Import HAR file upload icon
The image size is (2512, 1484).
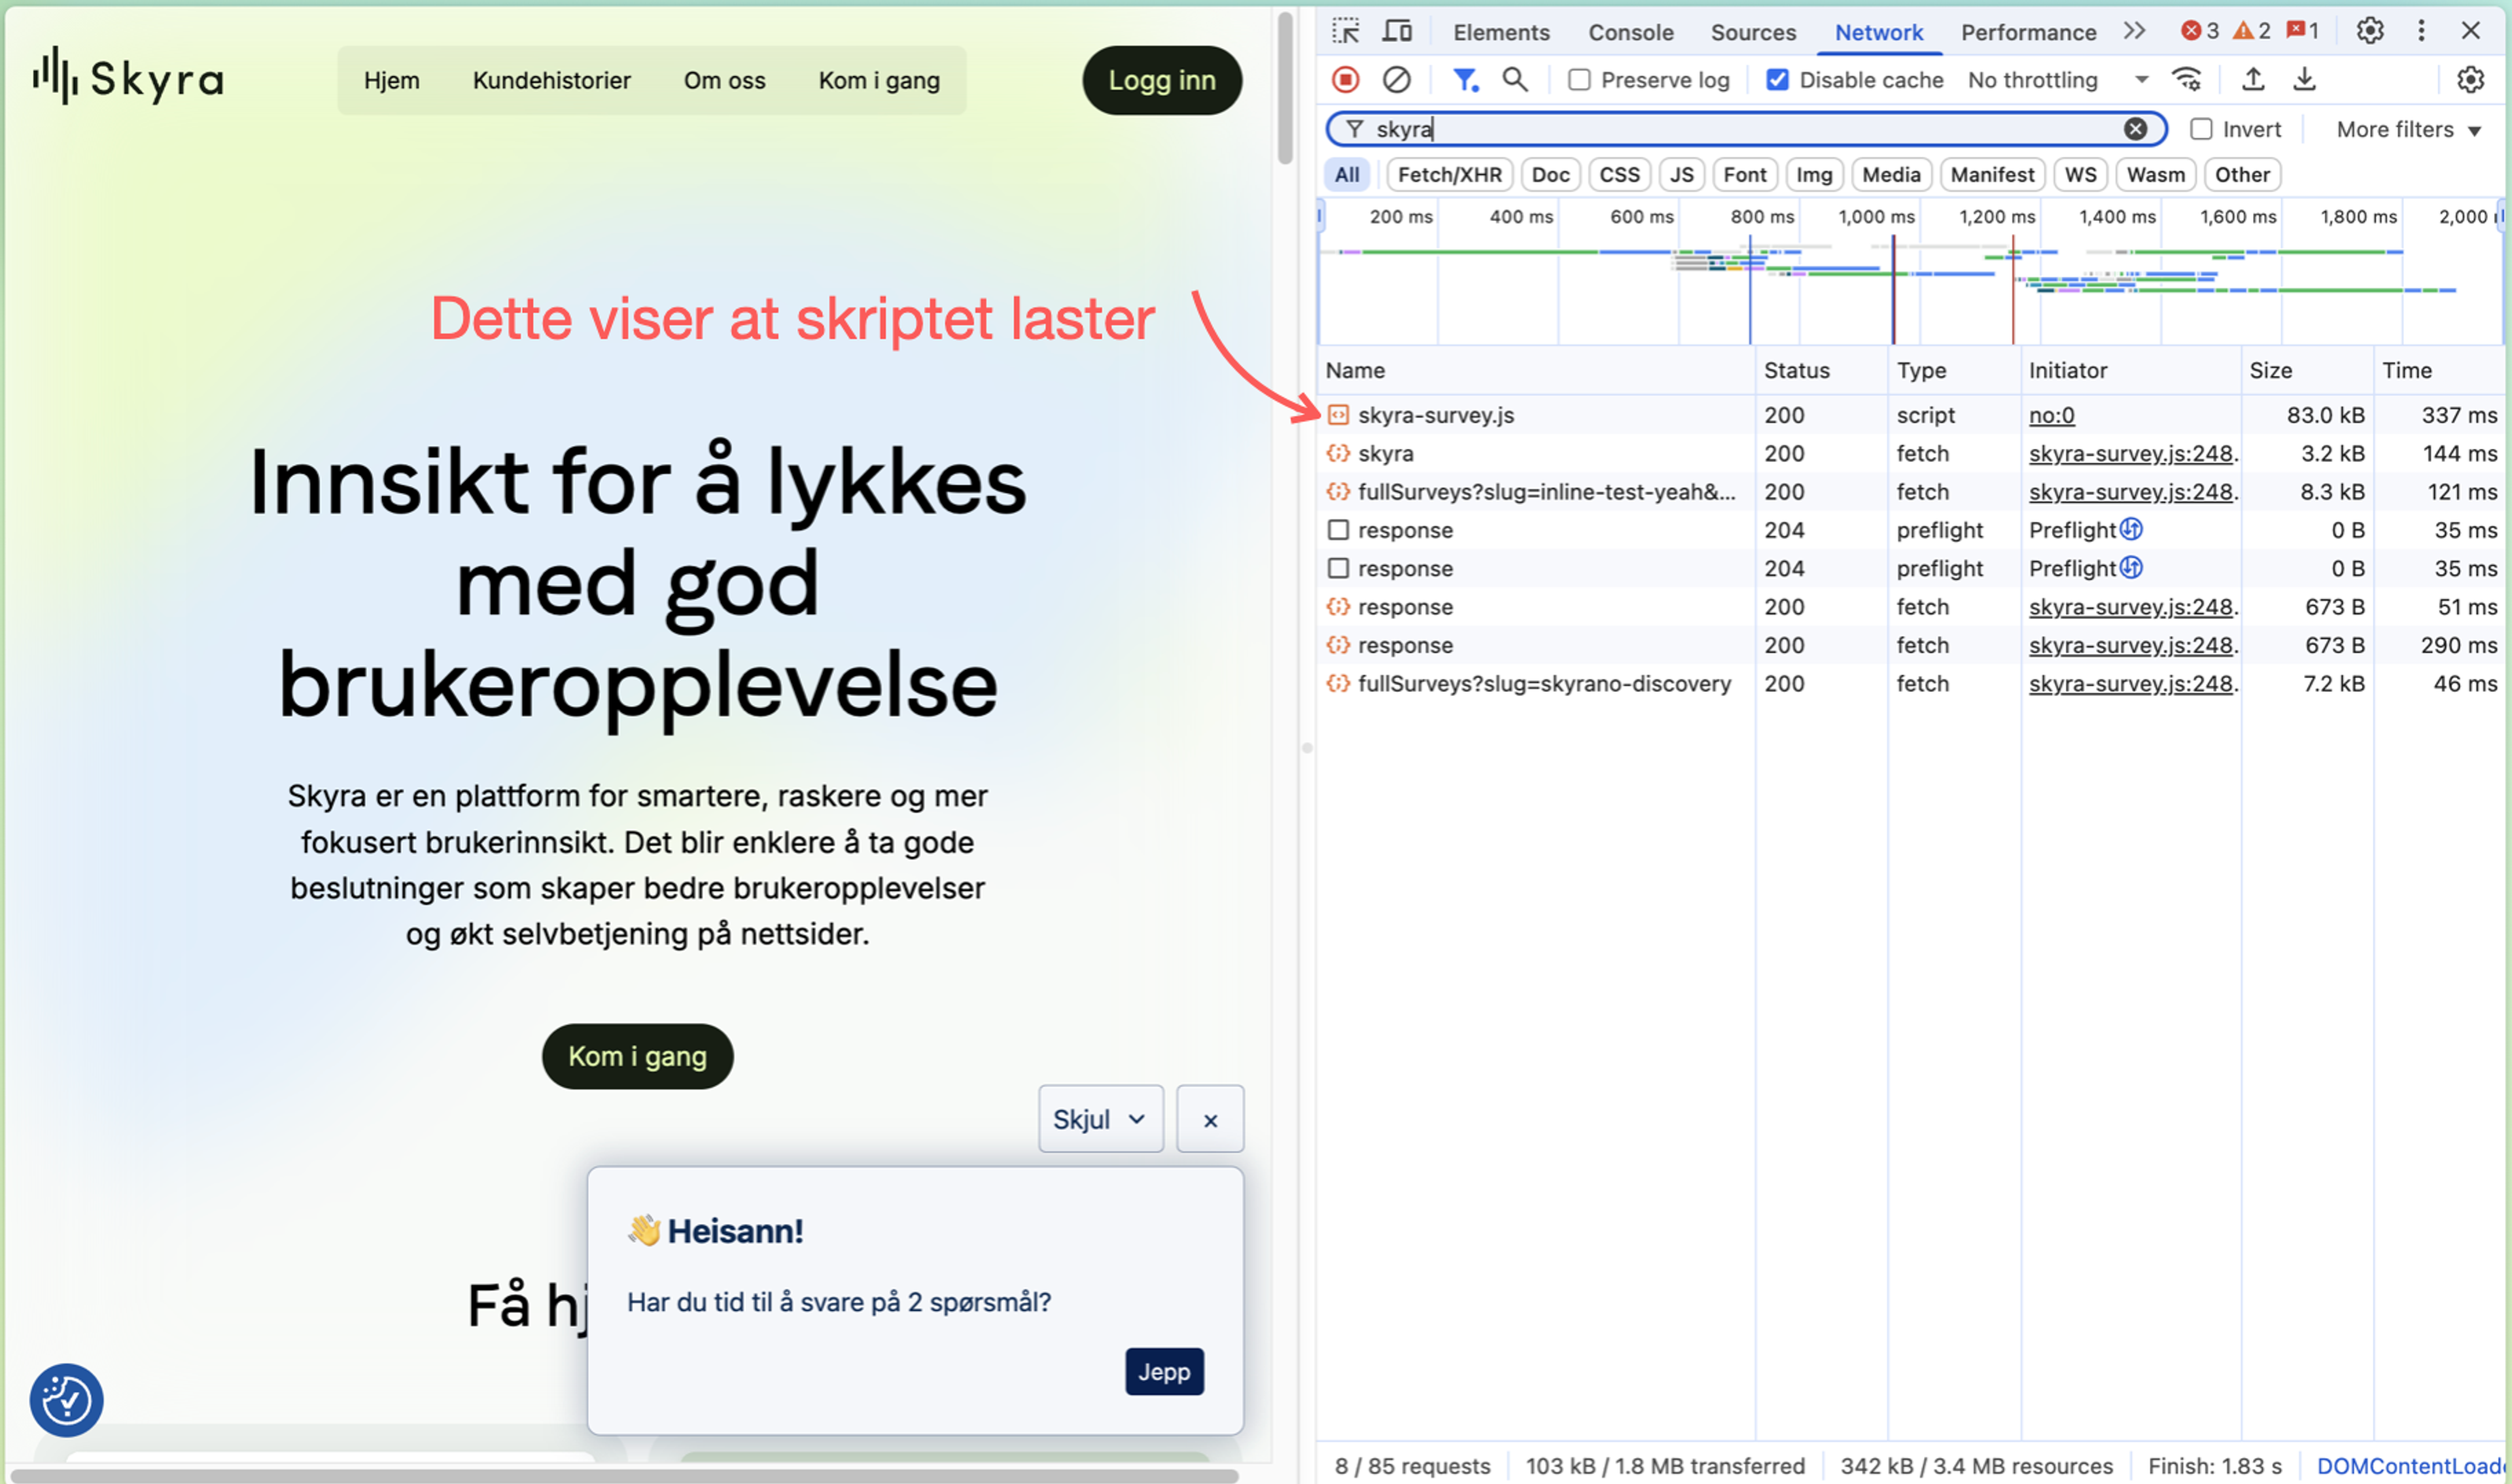point(2253,79)
